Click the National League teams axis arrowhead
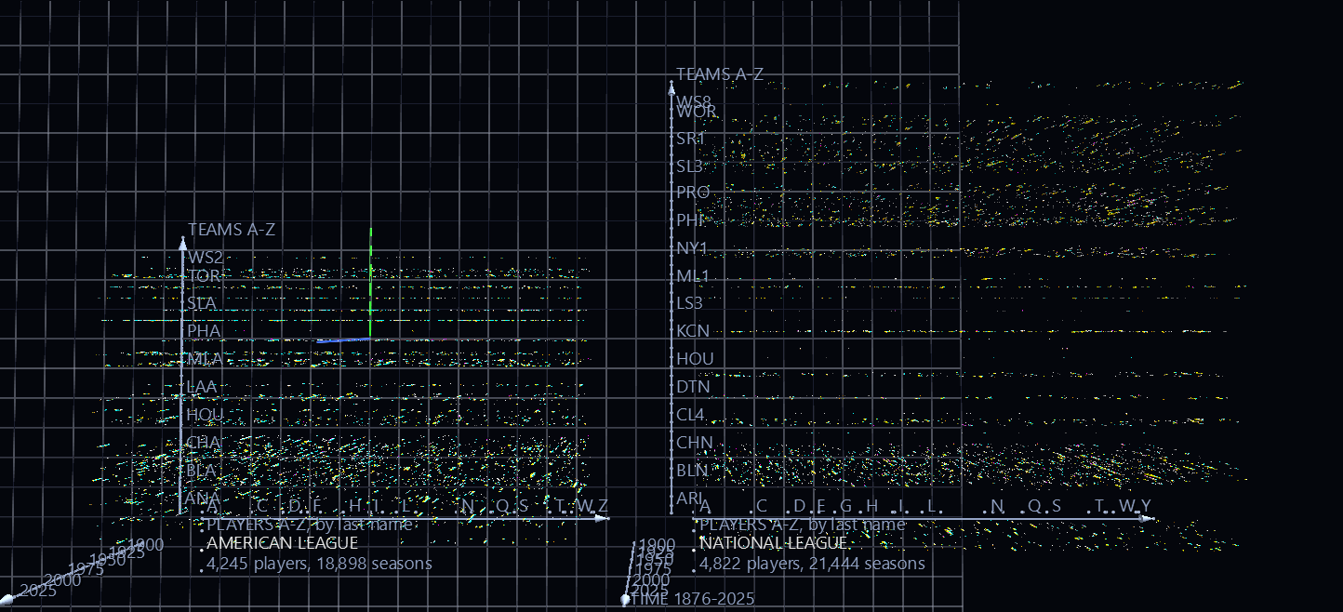This screenshot has width=1343, height=612. (x=671, y=87)
